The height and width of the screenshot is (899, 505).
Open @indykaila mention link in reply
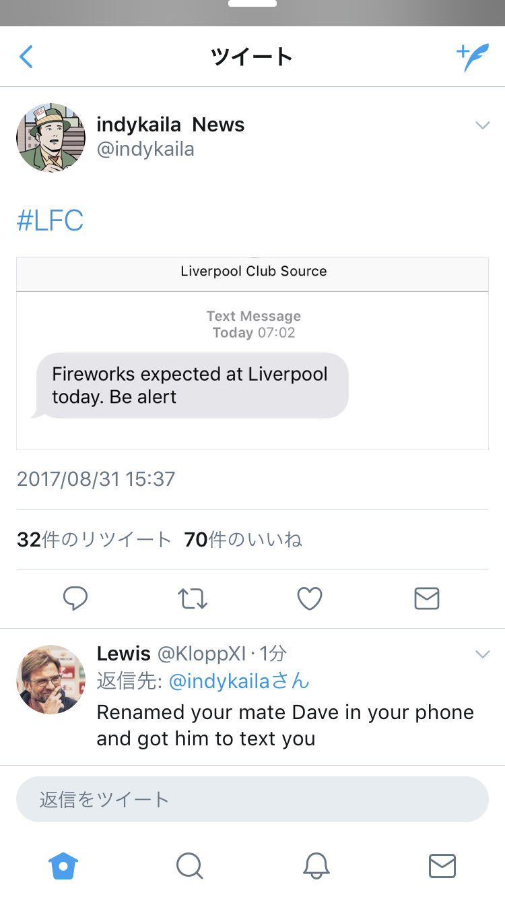pos(238,681)
